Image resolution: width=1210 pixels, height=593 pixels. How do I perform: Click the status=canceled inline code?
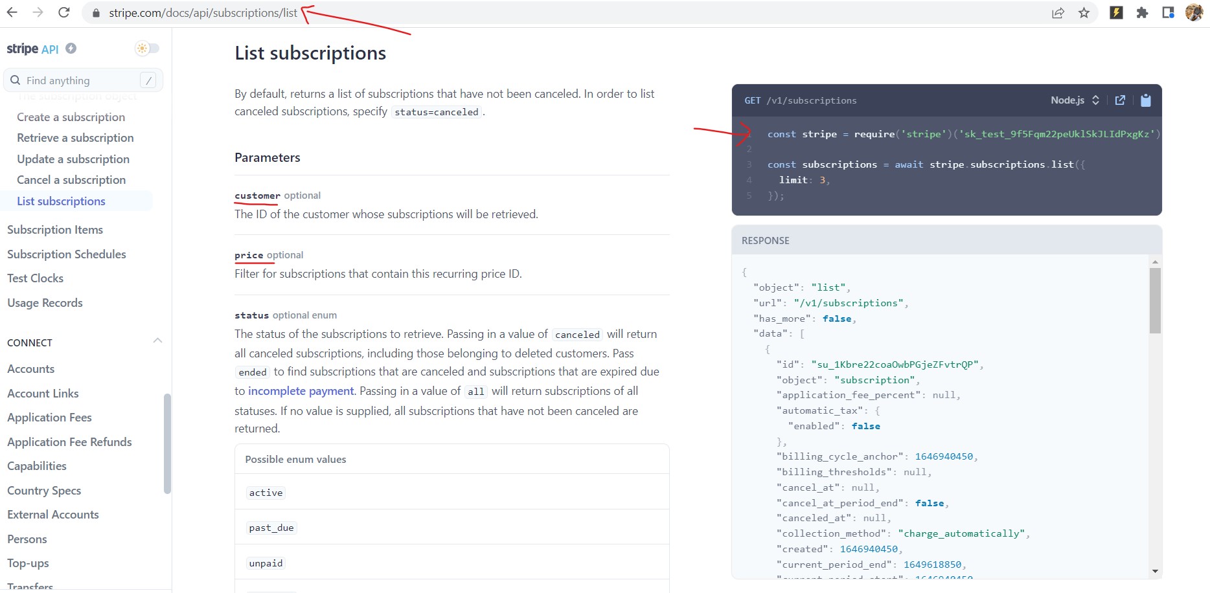coord(437,112)
